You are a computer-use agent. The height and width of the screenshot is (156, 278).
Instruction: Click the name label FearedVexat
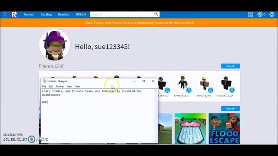(225, 96)
